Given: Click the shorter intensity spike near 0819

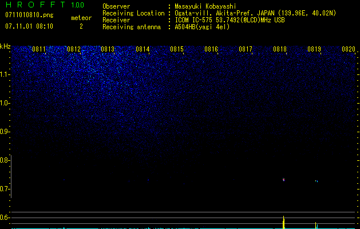Looking at the screenshot, I should point(317,226).
